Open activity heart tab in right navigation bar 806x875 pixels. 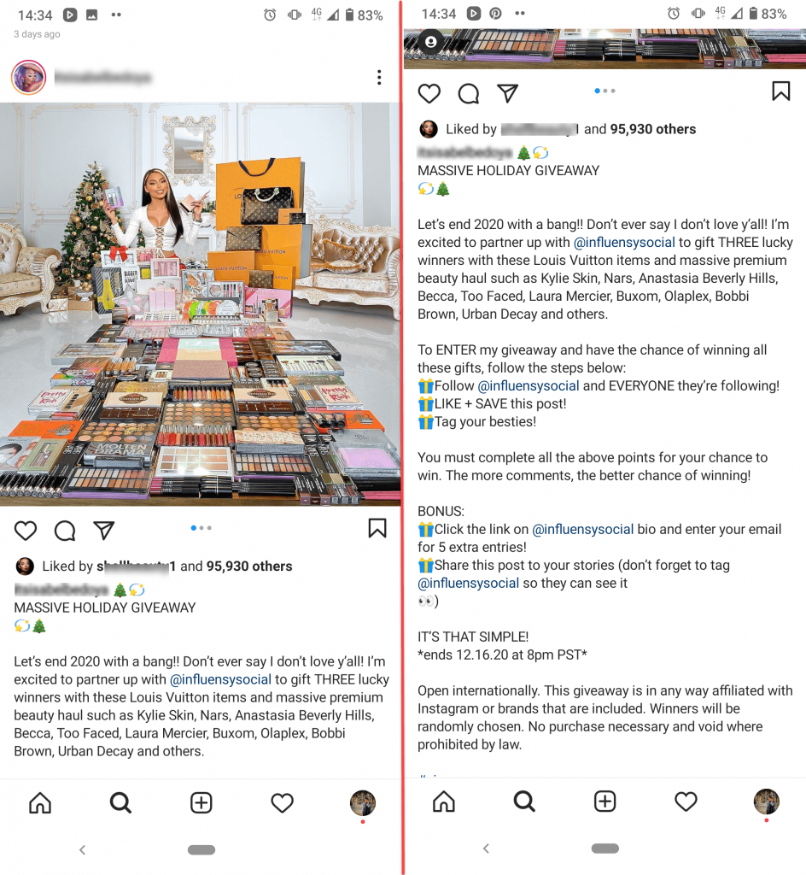686,802
